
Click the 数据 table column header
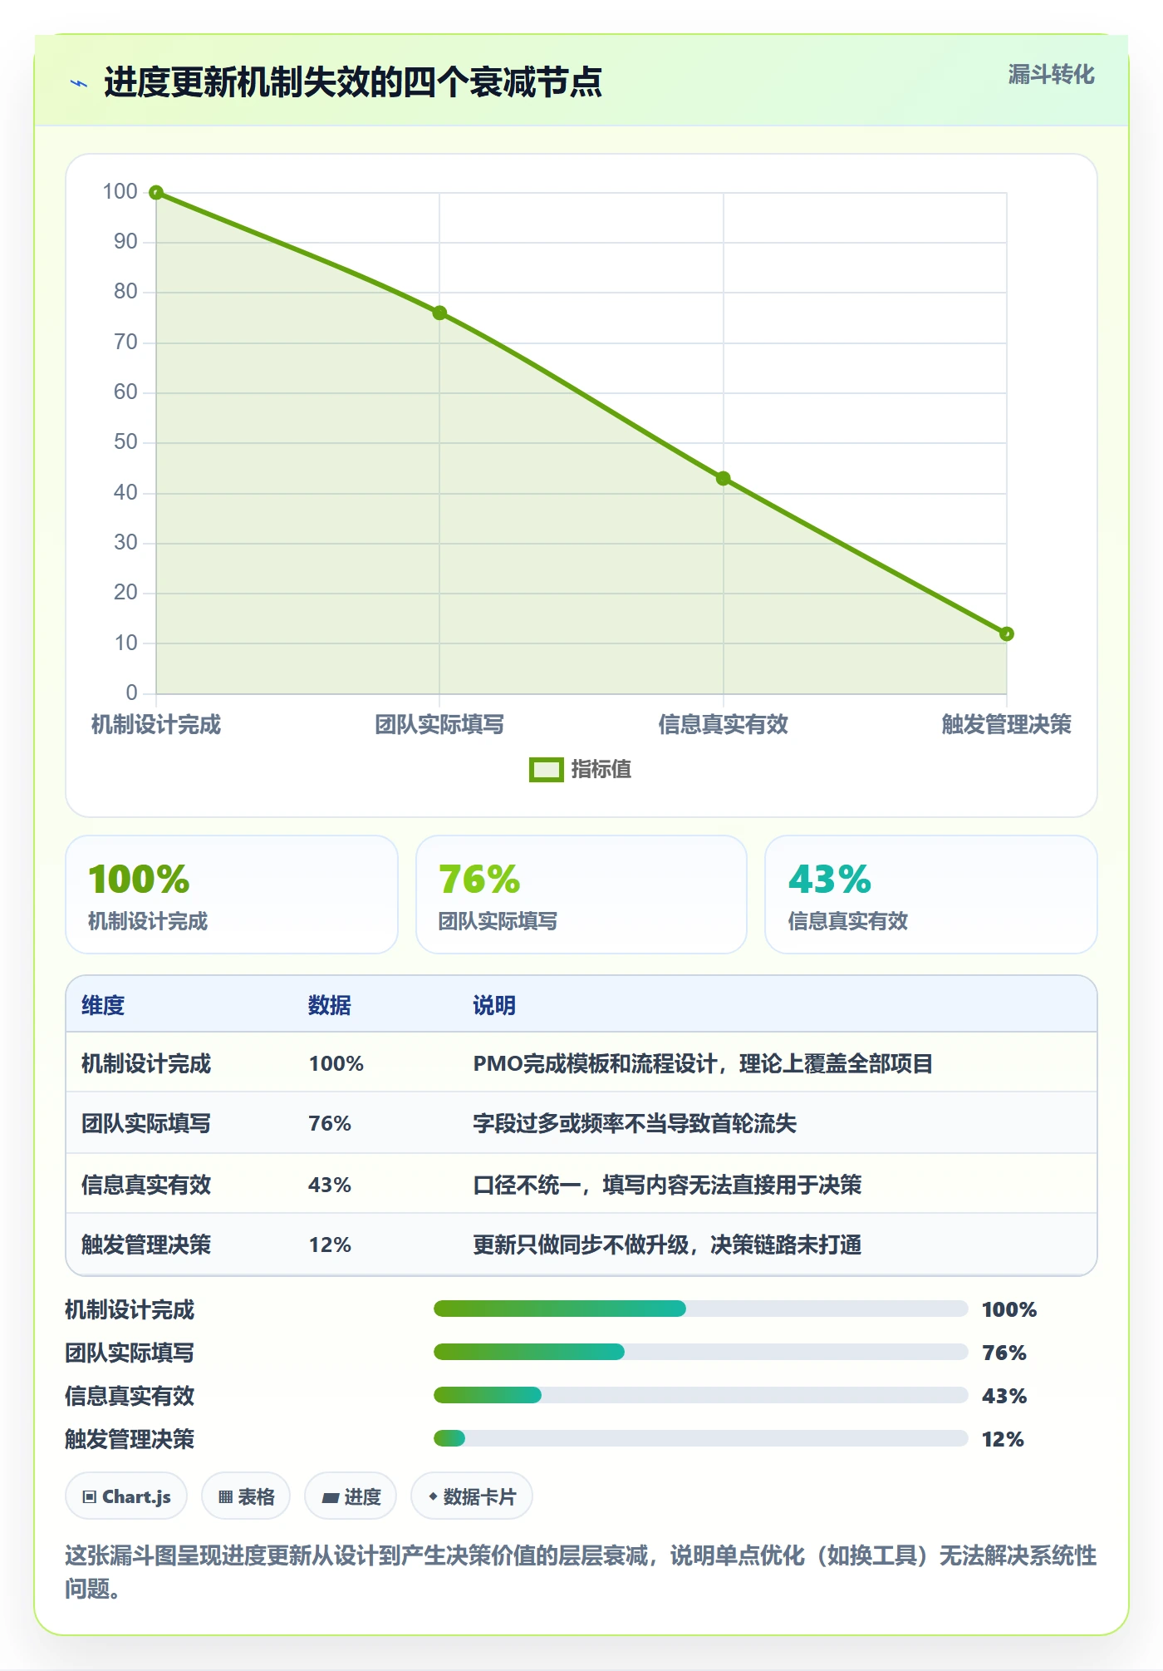tap(330, 1006)
